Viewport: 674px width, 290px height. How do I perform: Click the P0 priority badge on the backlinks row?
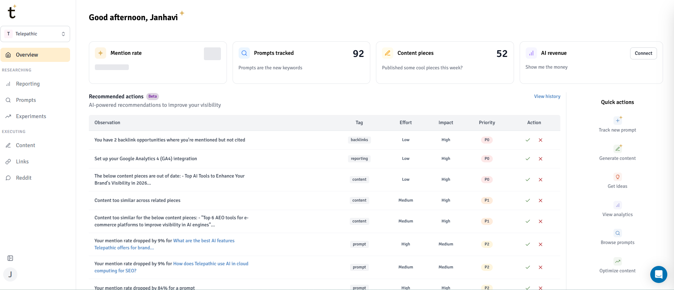(487, 140)
